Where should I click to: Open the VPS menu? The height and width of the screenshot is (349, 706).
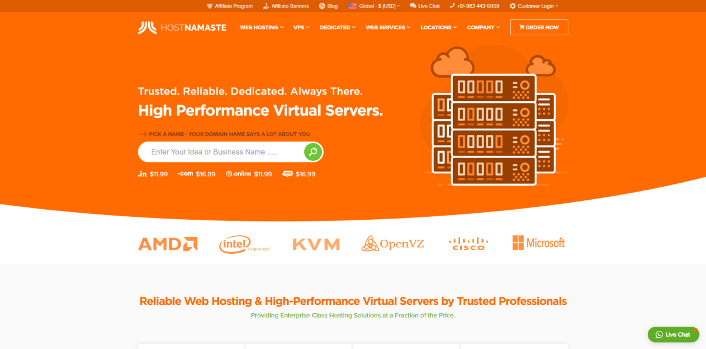pos(301,28)
